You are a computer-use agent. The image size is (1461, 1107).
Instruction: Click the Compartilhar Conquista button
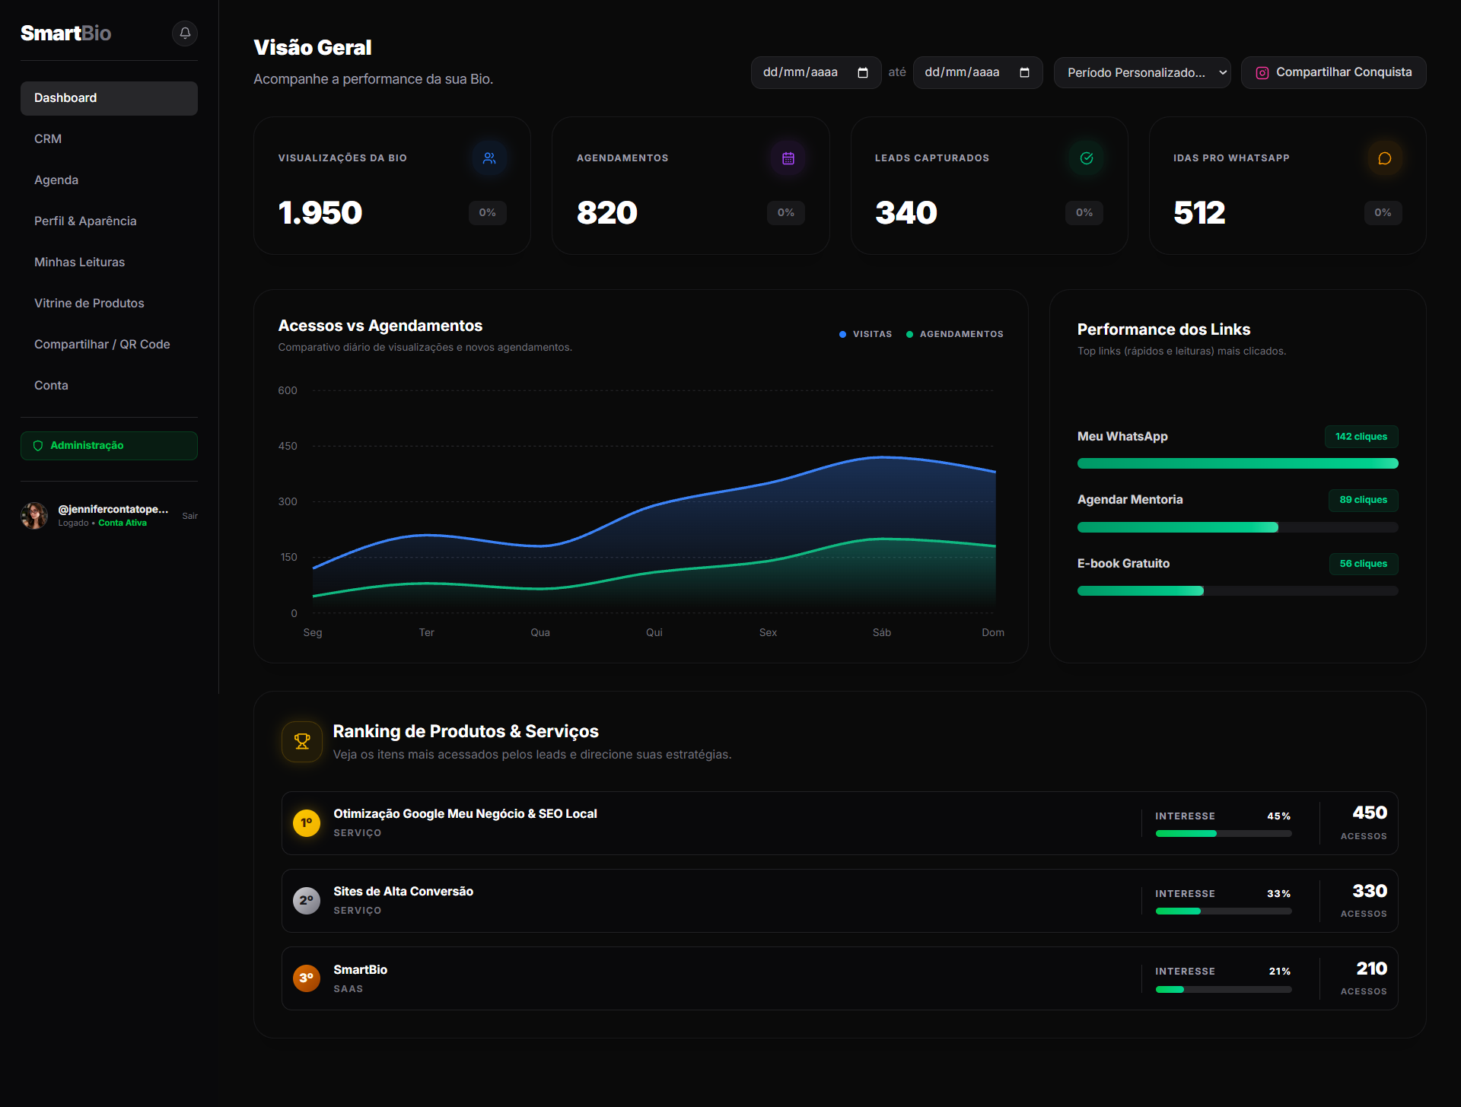[1333, 72]
